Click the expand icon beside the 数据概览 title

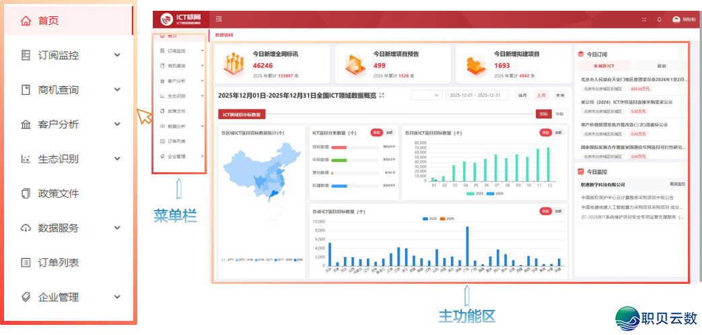click(x=382, y=96)
